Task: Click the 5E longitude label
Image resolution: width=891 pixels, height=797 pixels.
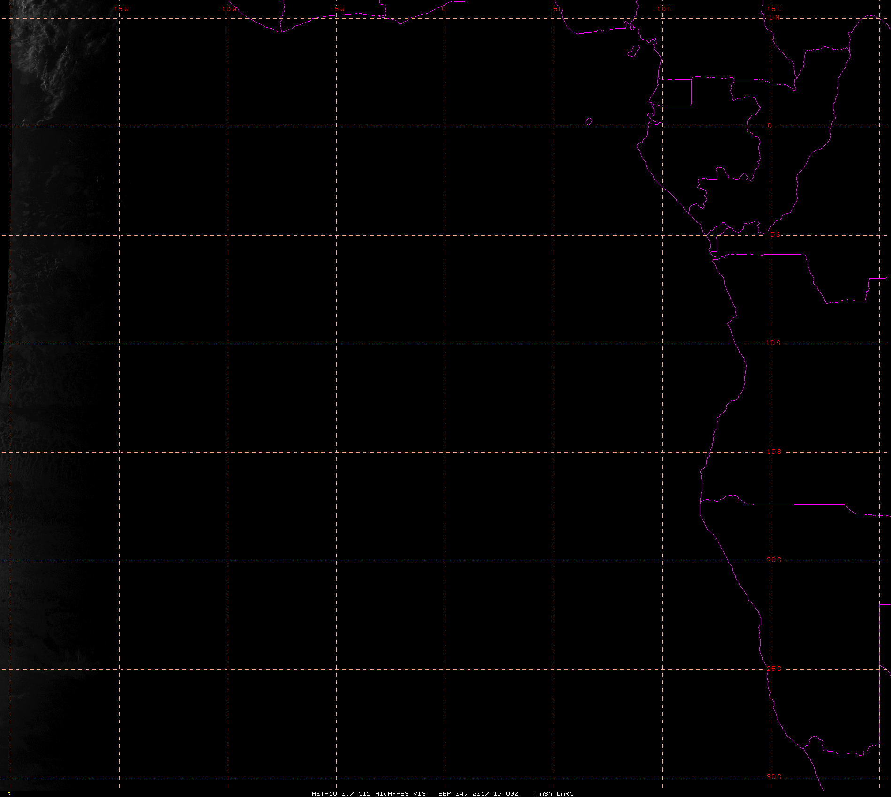Action: coord(558,9)
